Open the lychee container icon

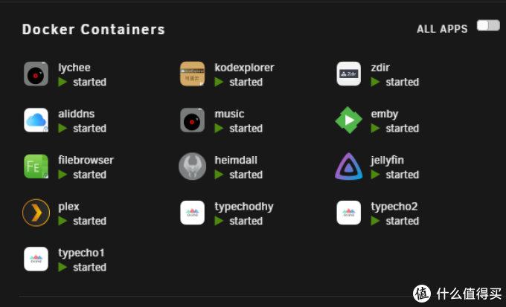(36, 74)
